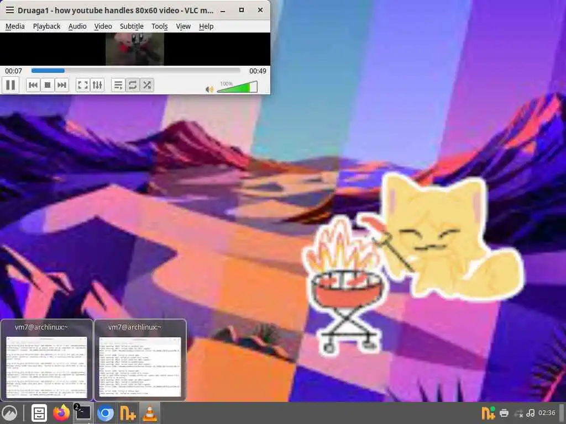This screenshot has height=424, width=566.
Task: Maximize the VLC window
Action: [242, 10]
